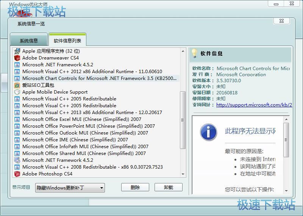This screenshot has height=216, width=303.
Task: Click the install date 20160818
Action: tap(226, 93)
